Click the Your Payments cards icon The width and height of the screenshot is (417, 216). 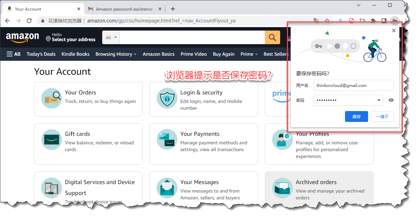[x=167, y=139]
